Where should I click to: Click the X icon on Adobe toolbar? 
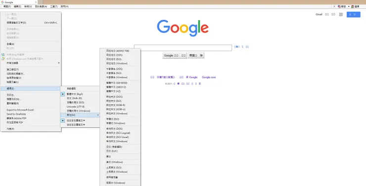tap(334, 6)
